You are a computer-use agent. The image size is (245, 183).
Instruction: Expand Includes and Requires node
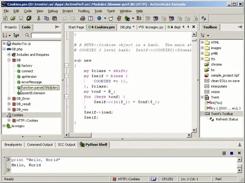tap(9, 54)
